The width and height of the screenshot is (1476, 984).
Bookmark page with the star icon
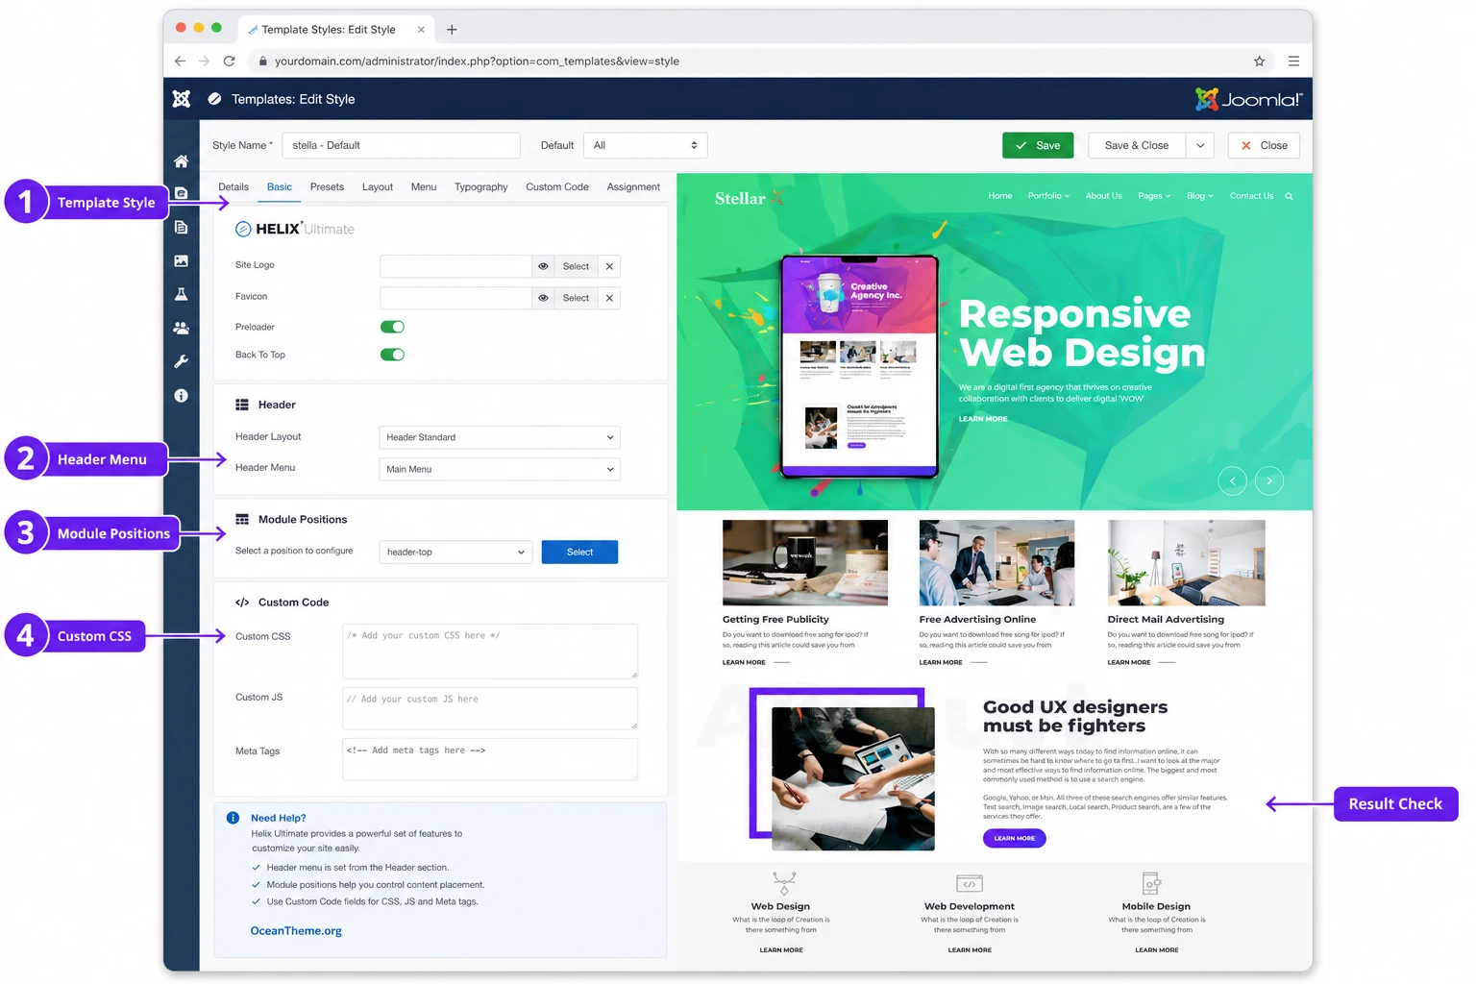[1259, 61]
